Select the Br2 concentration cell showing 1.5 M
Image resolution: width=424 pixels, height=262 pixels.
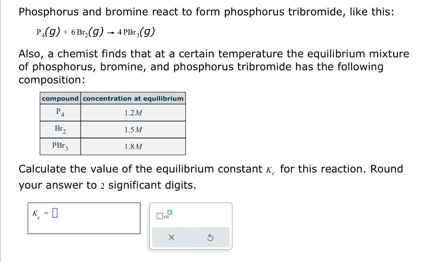pos(133,129)
